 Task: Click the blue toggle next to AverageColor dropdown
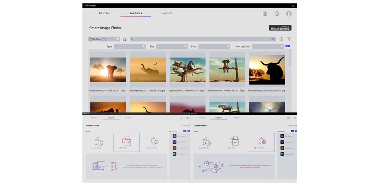click(288, 46)
